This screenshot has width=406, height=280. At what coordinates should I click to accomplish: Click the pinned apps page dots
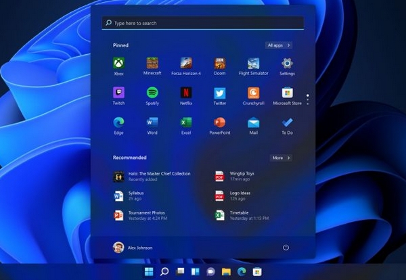(x=308, y=99)
